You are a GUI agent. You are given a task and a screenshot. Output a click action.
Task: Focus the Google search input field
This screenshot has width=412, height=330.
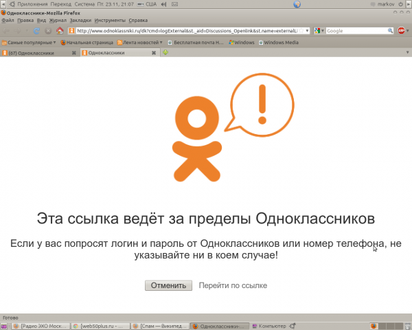357,31
